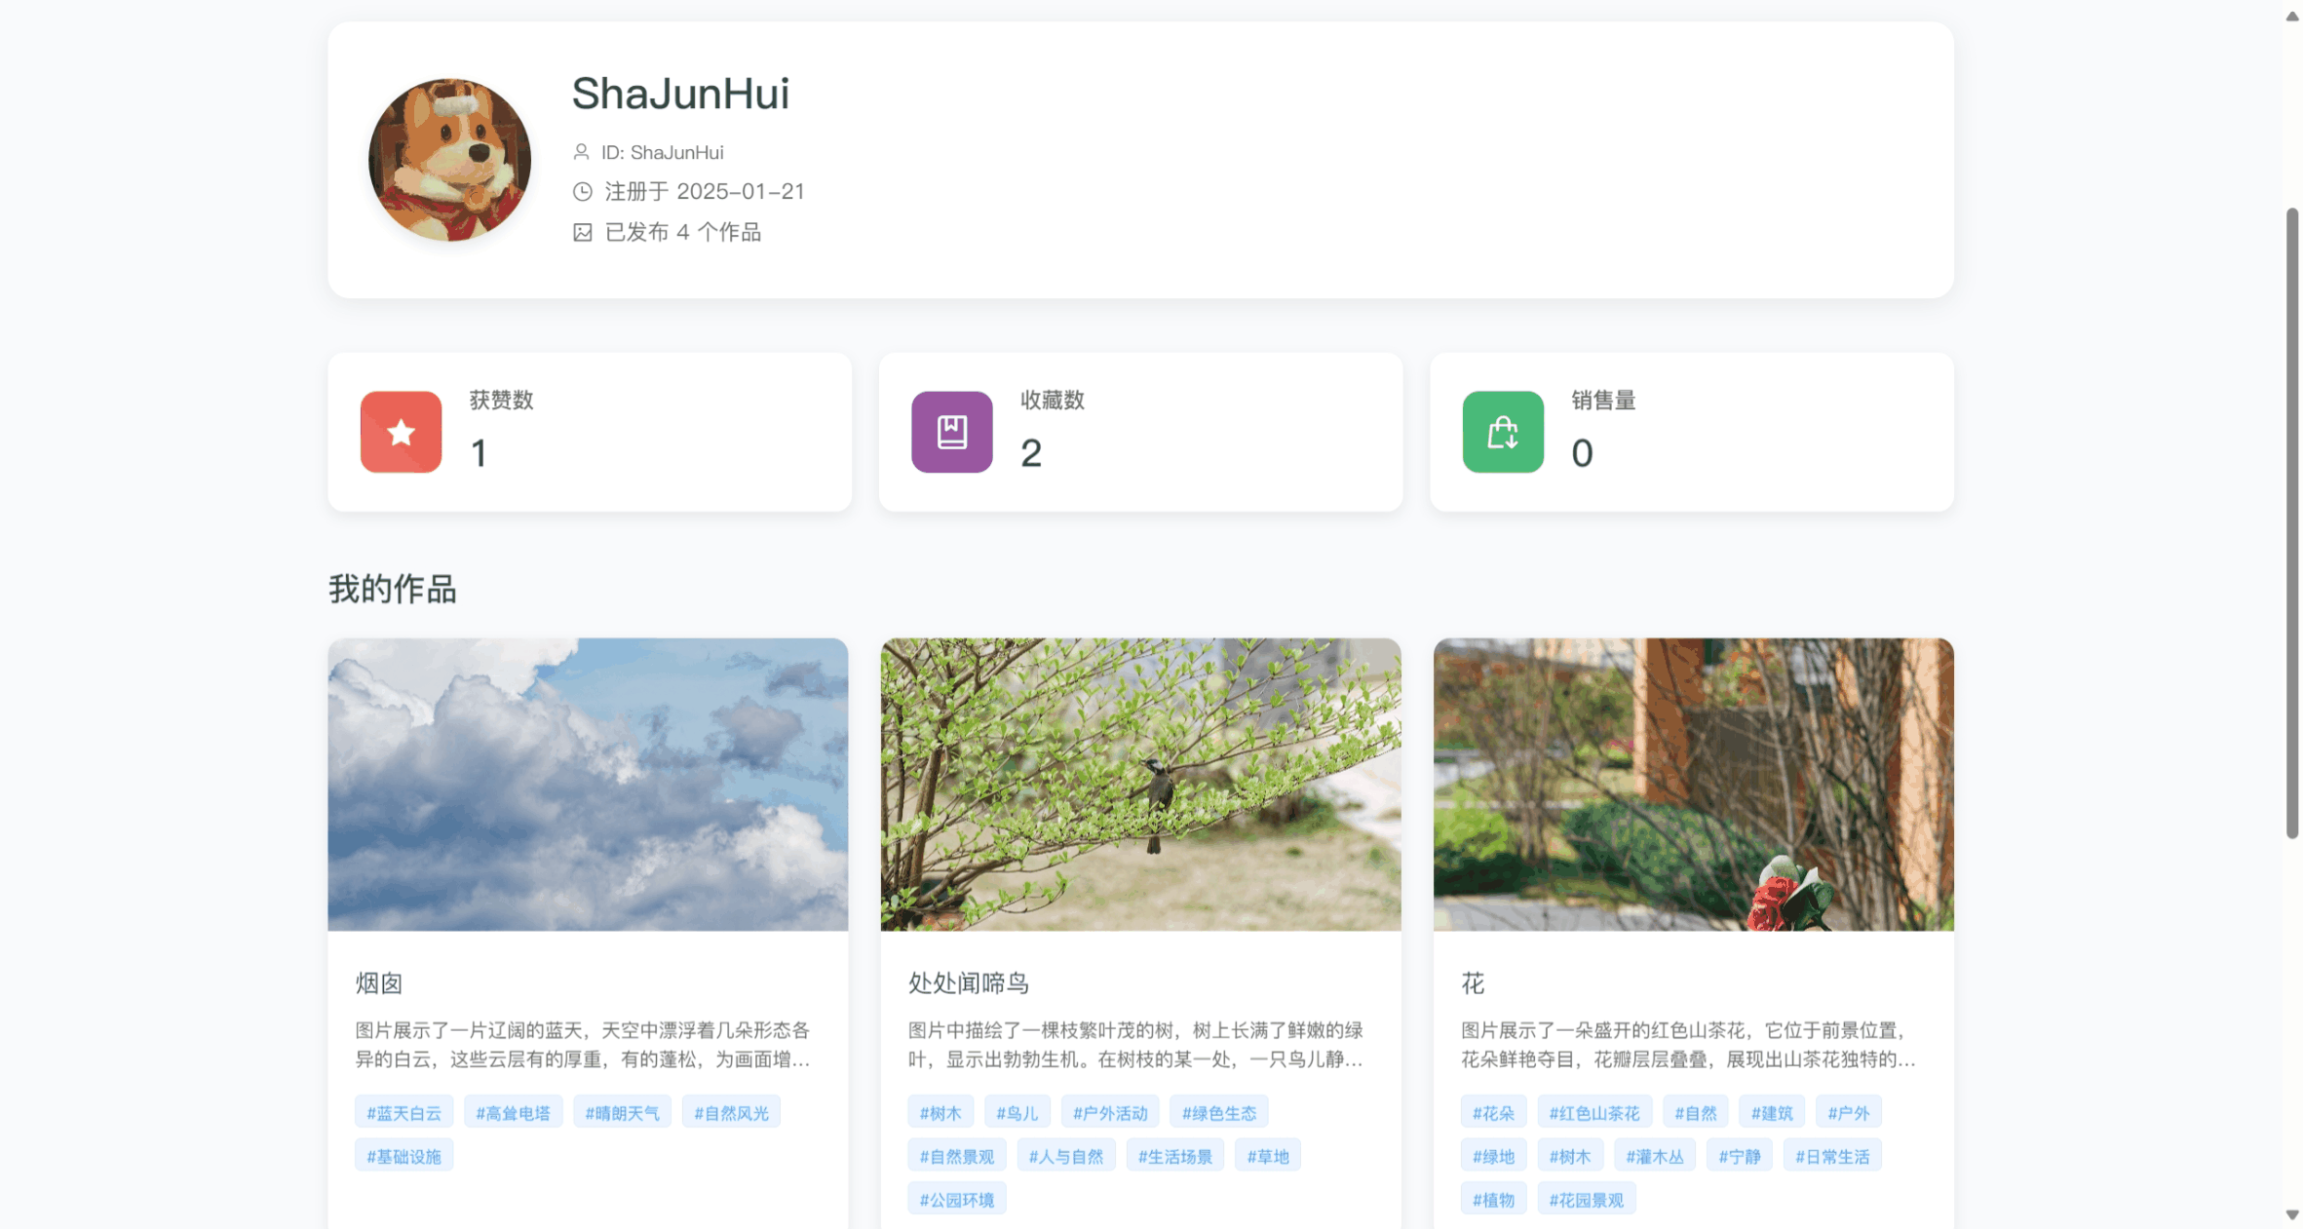Click the corgi profile avatar
The image size is (2303, 1229).
449,160
